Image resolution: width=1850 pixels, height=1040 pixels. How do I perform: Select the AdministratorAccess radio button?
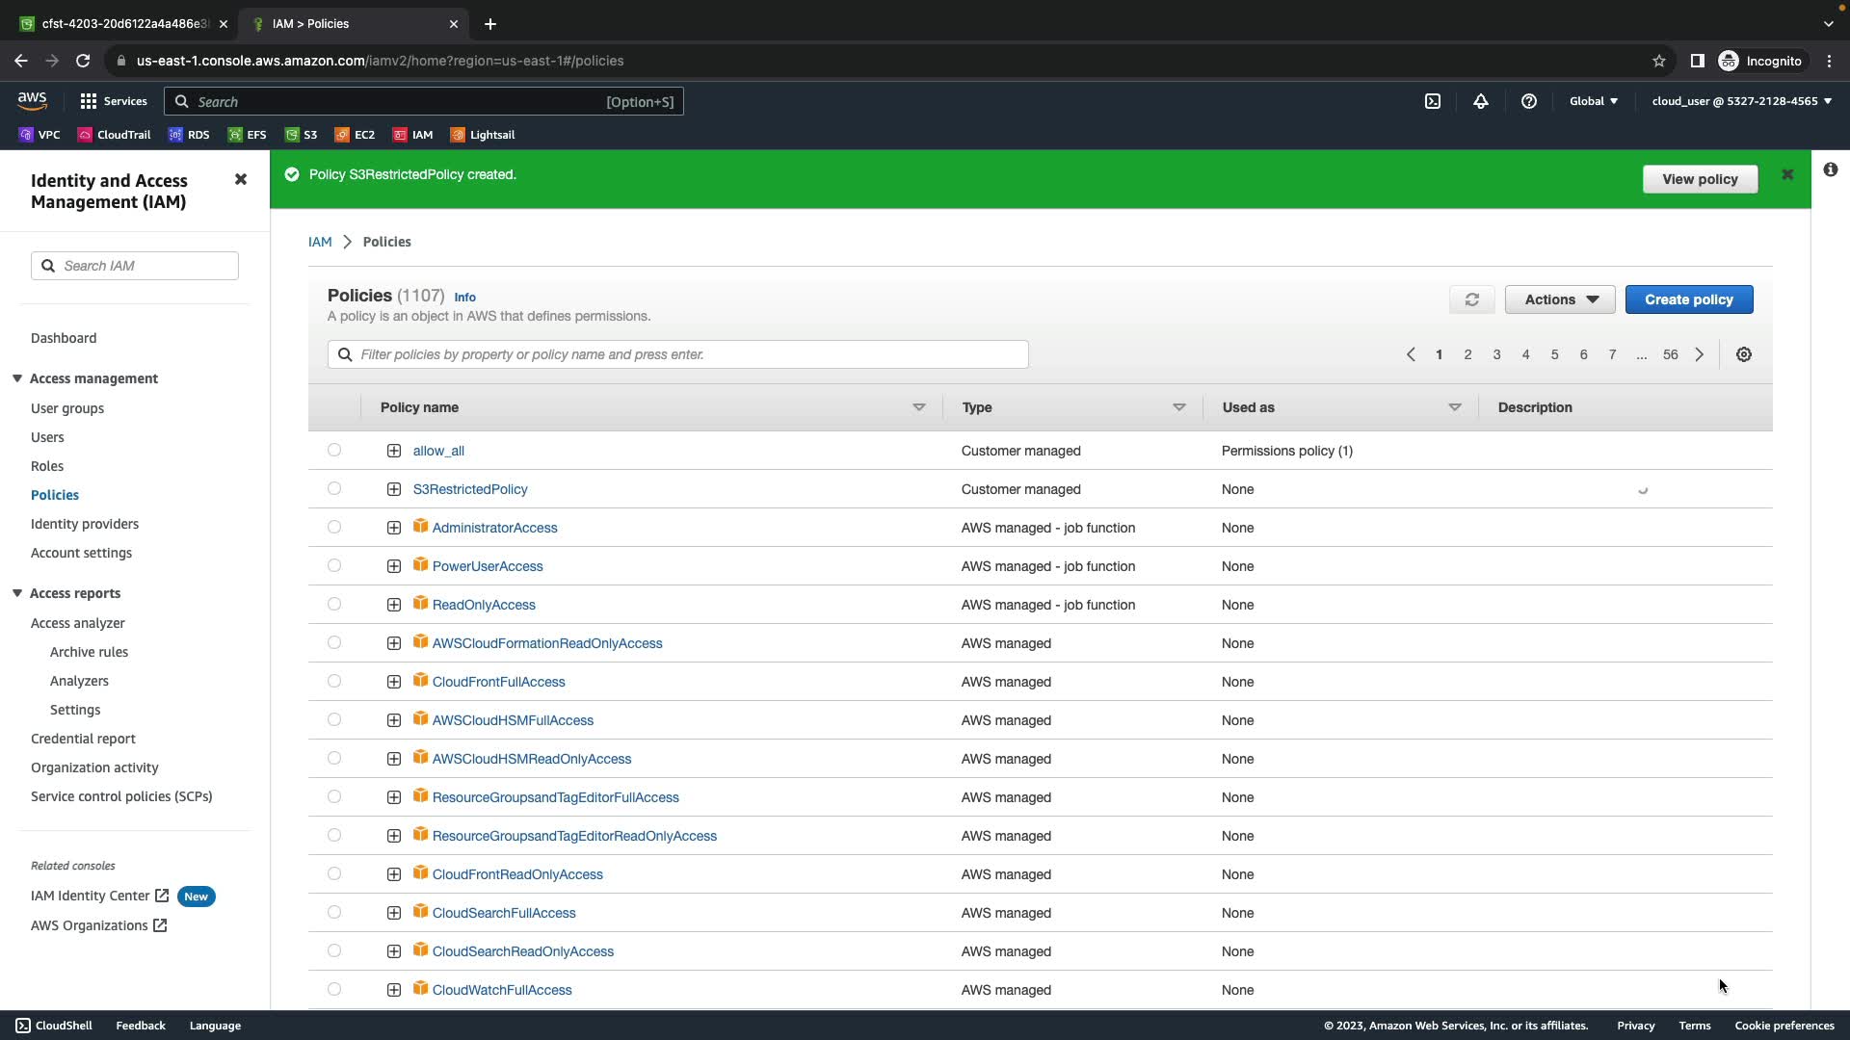334,527
